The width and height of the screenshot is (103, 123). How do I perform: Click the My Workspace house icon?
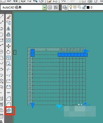point(56,7)
